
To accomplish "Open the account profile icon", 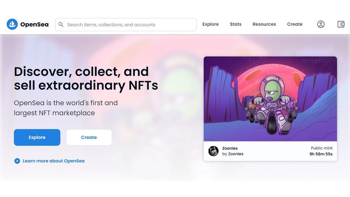I will (x=321, y=24).
